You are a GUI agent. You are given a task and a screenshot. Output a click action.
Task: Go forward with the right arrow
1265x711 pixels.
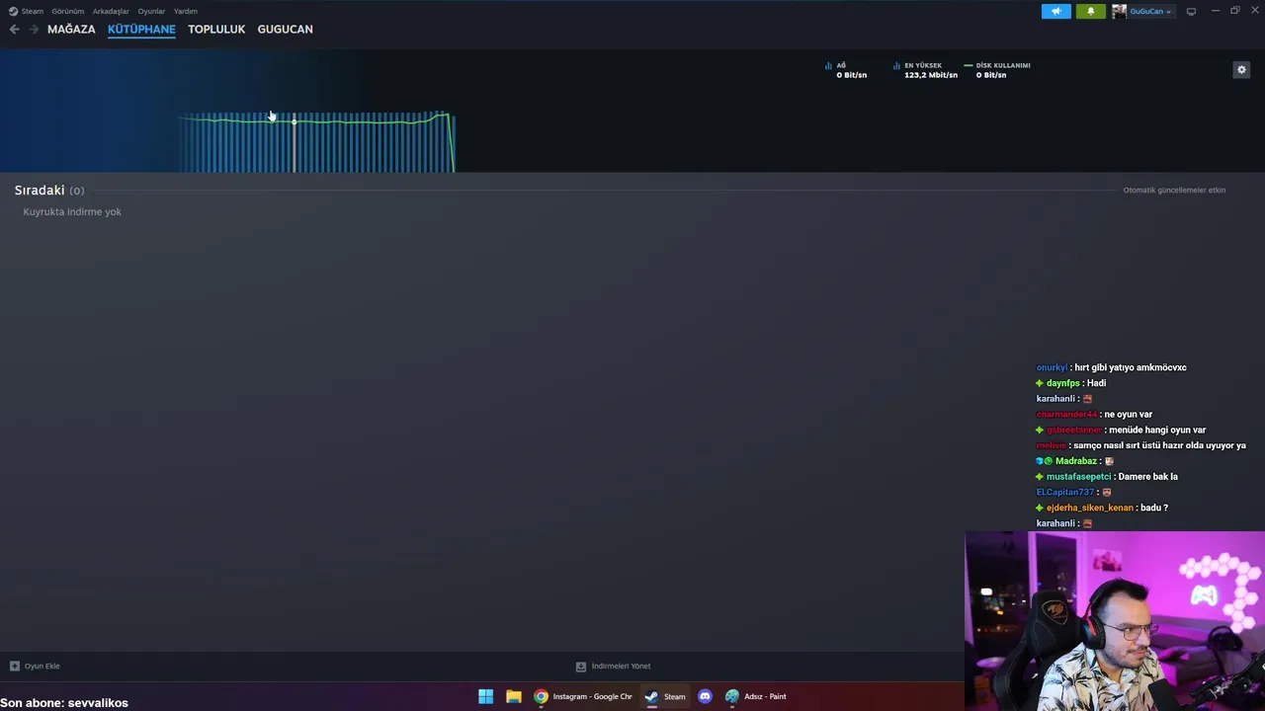point(34,30)
